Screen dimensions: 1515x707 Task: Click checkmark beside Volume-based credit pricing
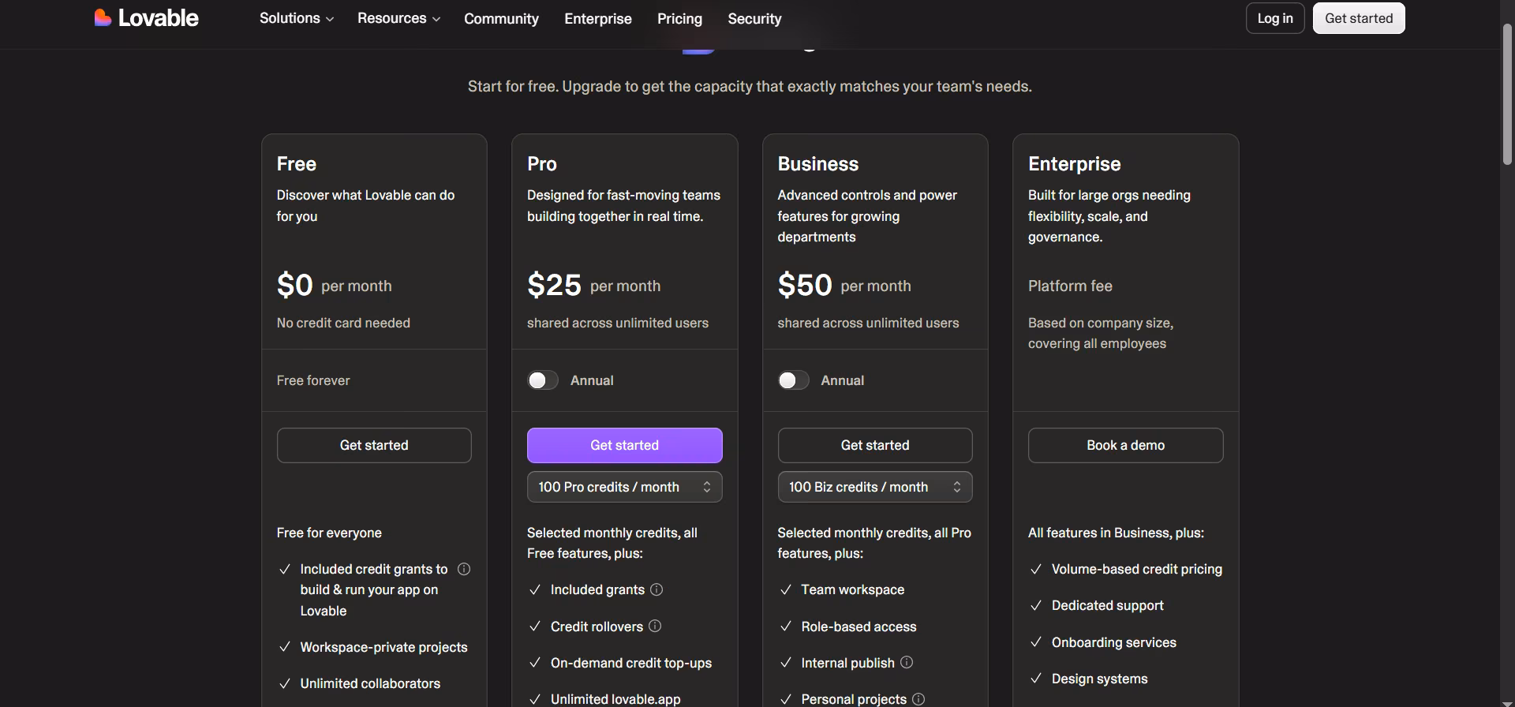pos(1036,569)
